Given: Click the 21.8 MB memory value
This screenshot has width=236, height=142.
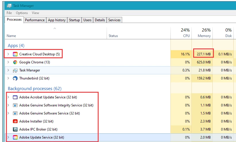Looking at the screenshot, I should point(205,70).
